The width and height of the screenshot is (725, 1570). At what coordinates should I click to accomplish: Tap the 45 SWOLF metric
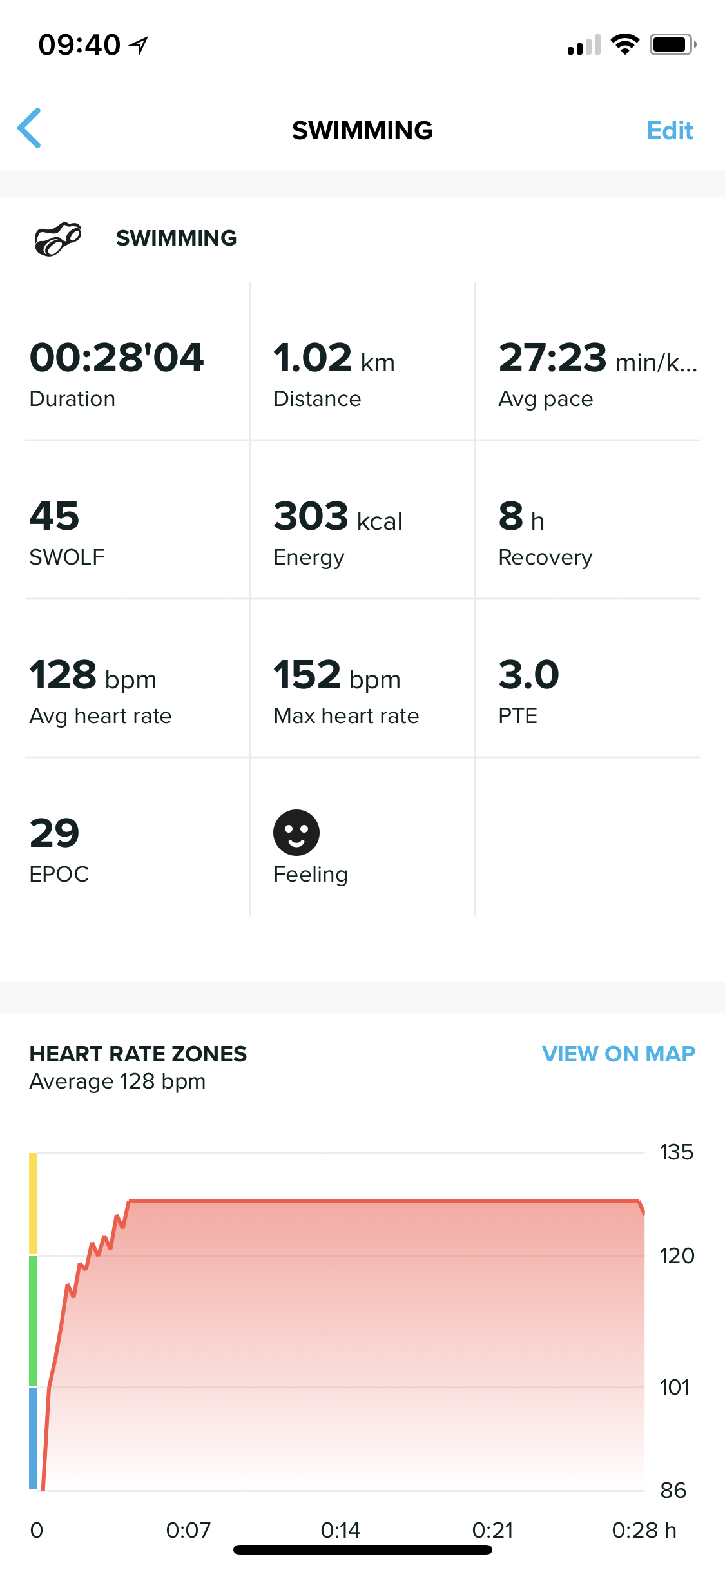pos(137,520)
